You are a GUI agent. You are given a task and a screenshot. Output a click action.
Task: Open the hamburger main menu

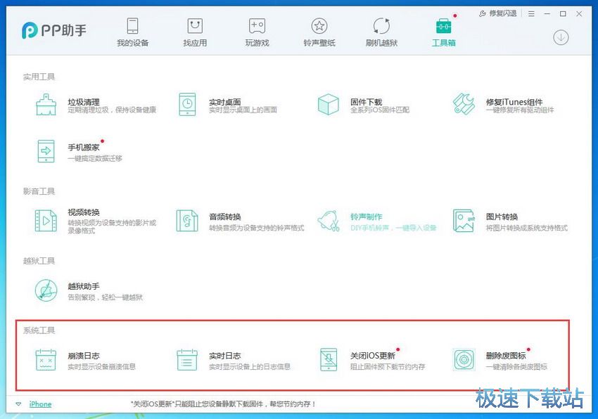point(531,14)
